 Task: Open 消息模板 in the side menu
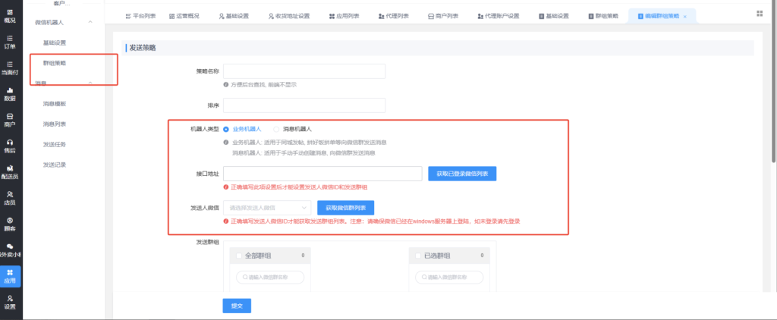[x=55, y=103]
